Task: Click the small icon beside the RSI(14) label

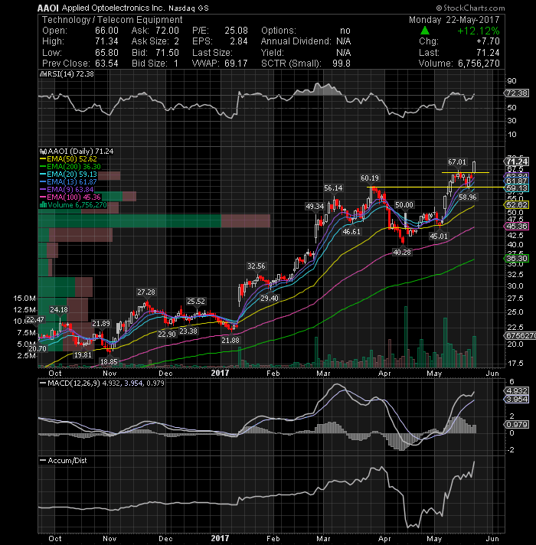Action: click(x=43, y=74)
